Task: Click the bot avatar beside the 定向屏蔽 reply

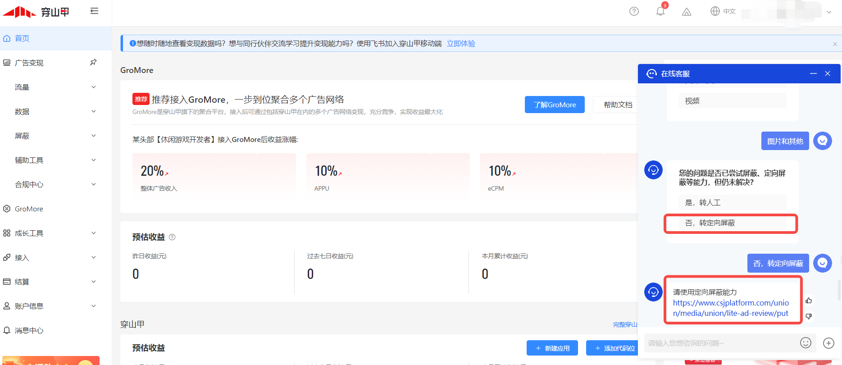Action: [x=653, y=292]
